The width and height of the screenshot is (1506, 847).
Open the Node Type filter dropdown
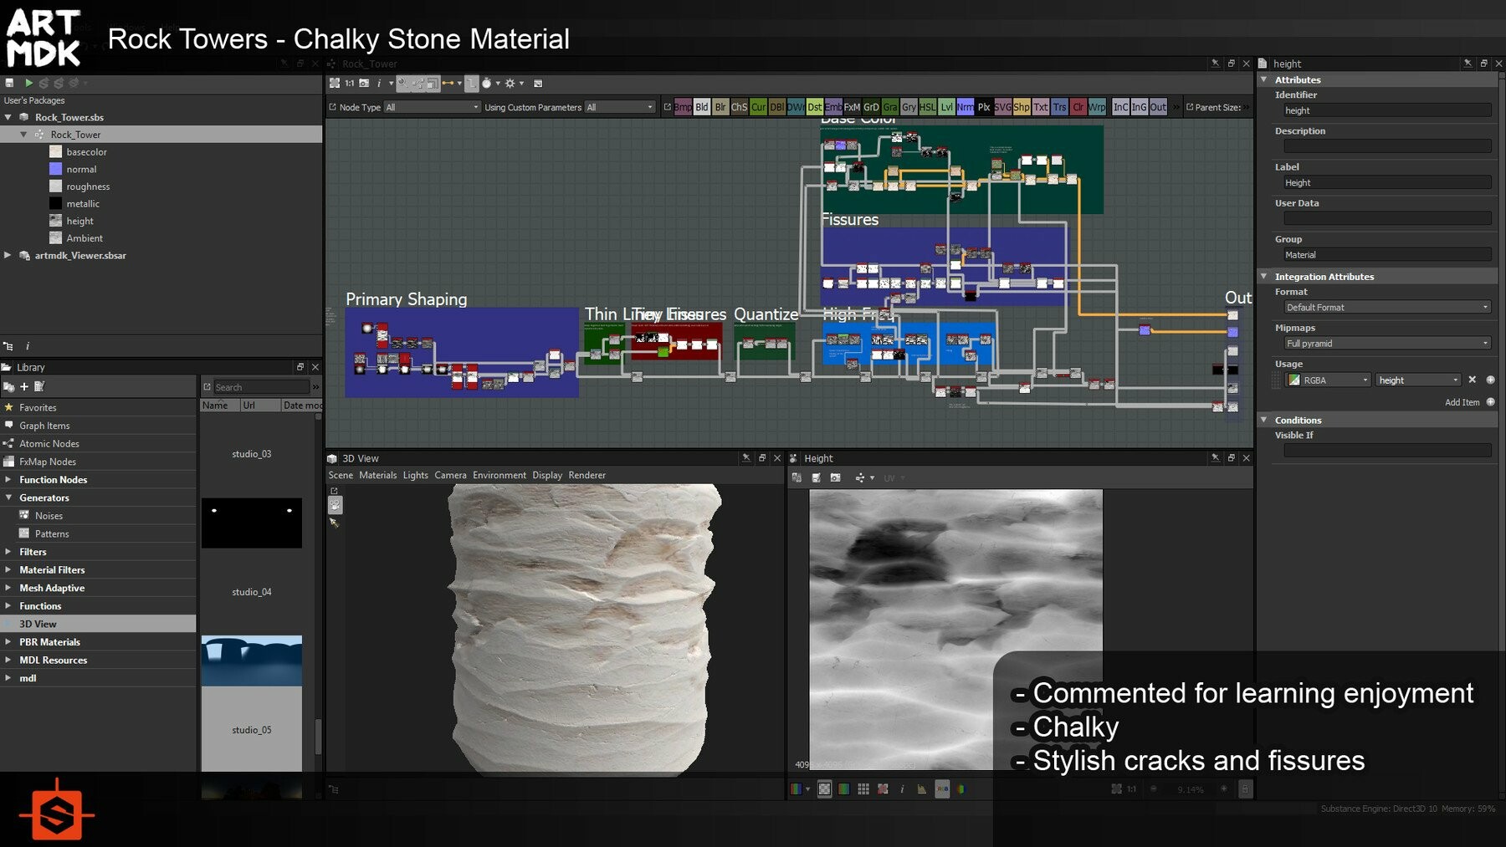point(432,107)
